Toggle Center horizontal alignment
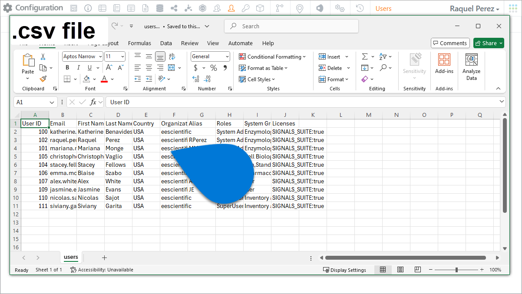This screenshot has width=522, height=294. click(149, 68)
